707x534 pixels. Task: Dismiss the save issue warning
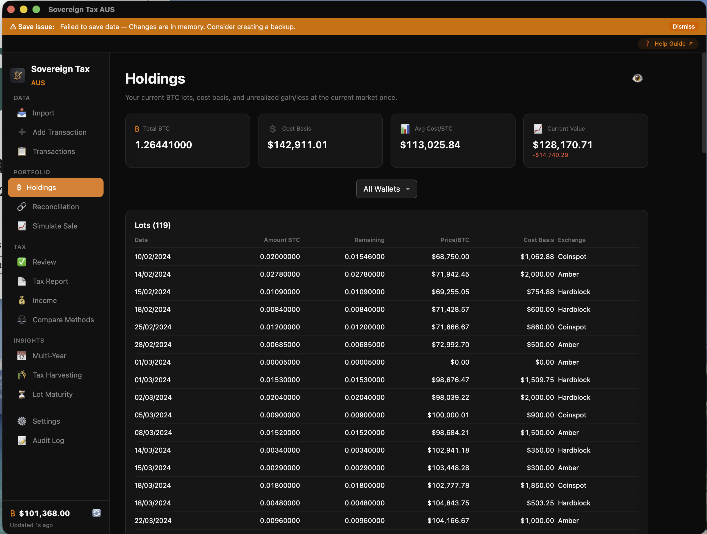click(x=683, y=27)
